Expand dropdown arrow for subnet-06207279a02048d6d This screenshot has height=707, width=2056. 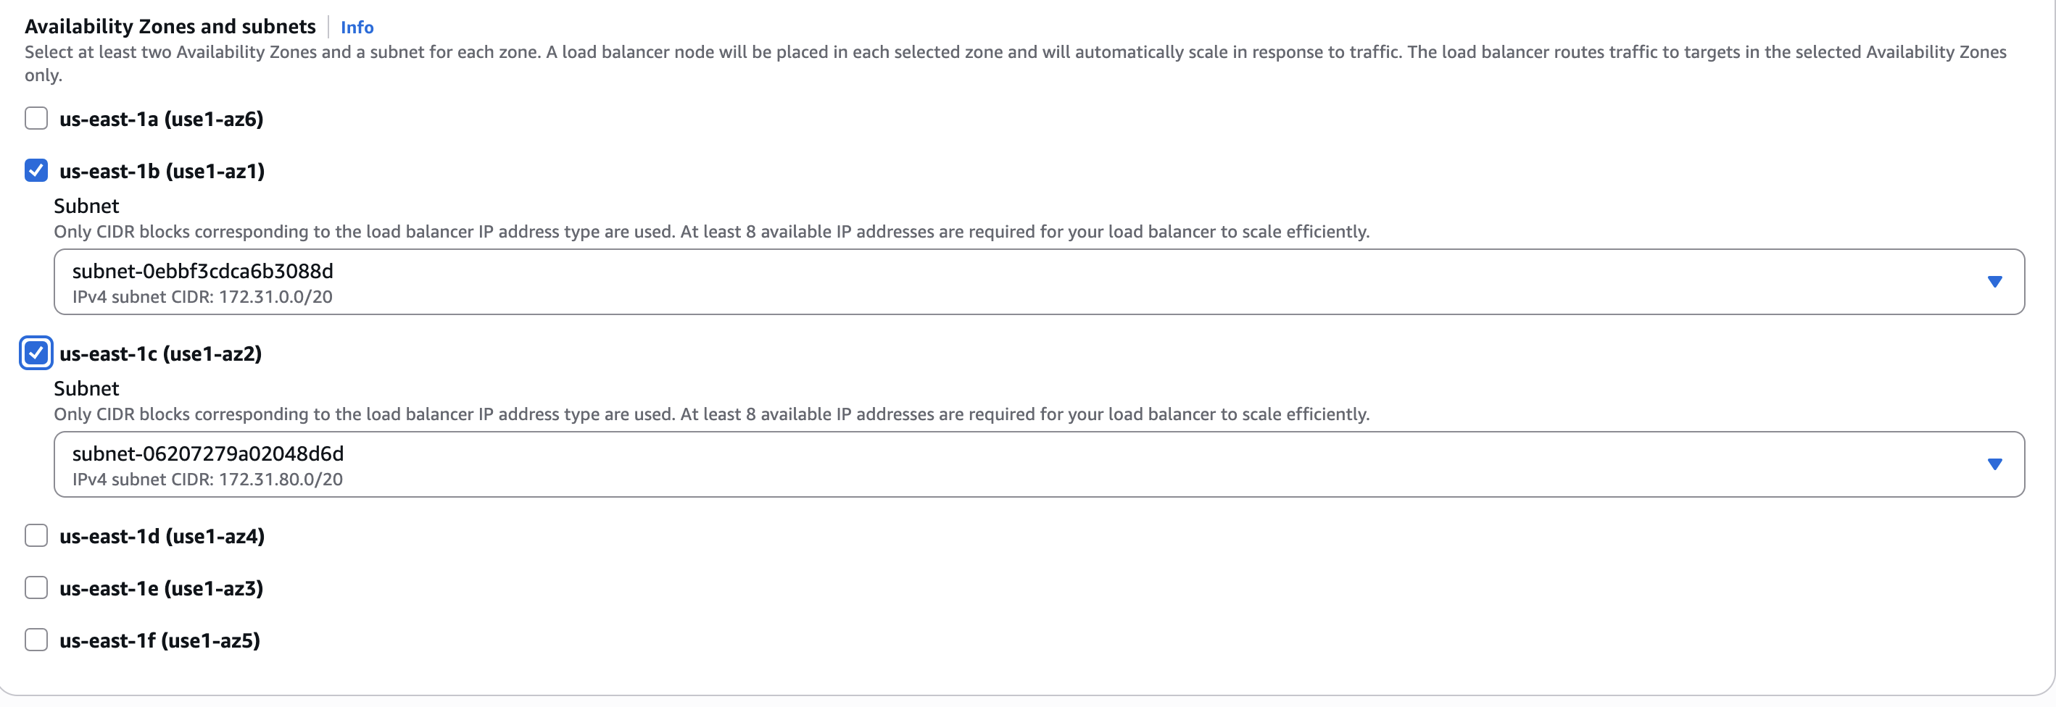[1994, 464]
